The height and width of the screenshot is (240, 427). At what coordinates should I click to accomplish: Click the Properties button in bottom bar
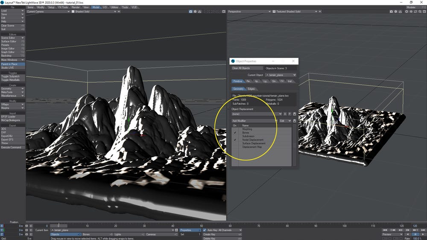(x=190, y=230)
